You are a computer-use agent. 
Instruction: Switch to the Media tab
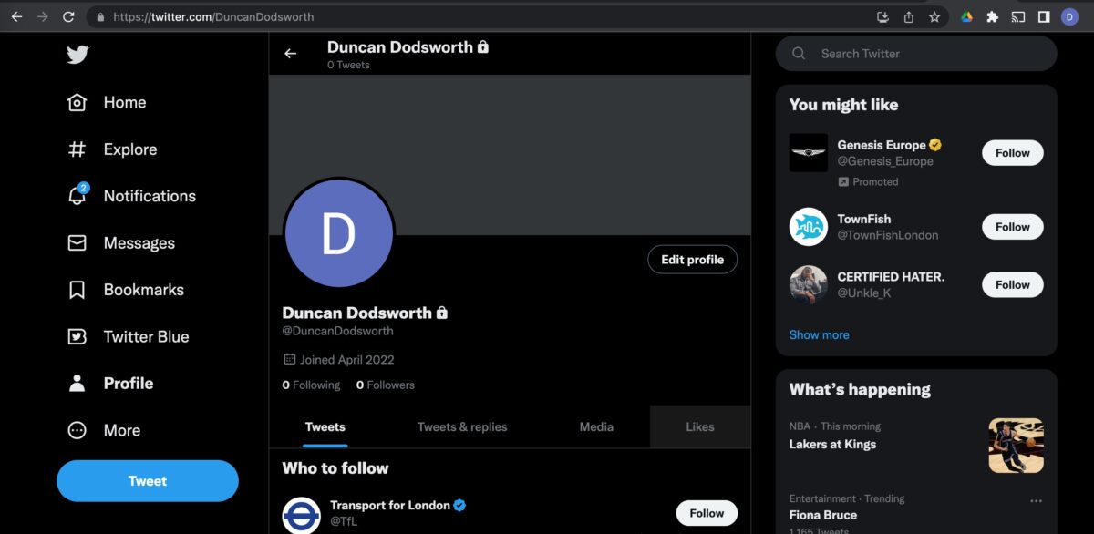click(596, 426)
